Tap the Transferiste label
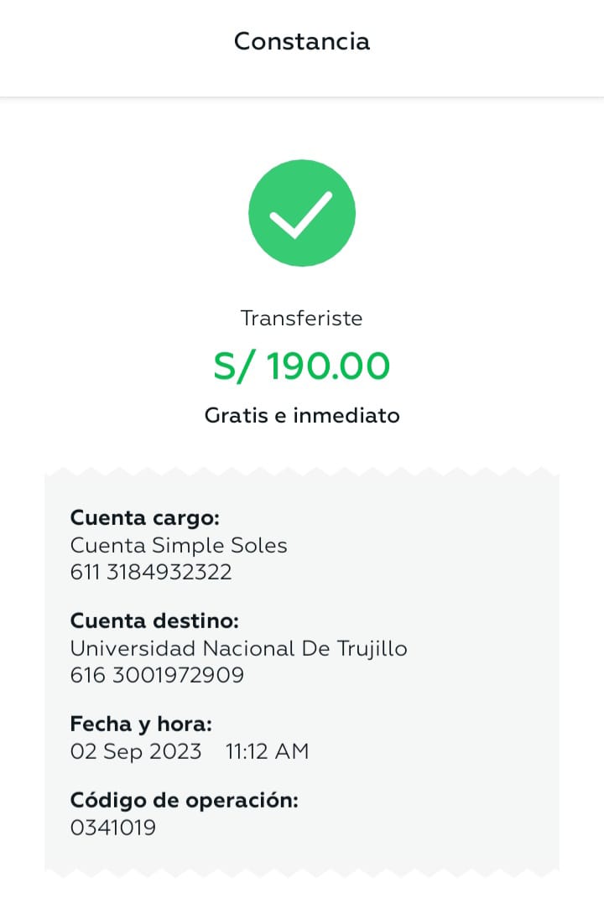 pyautogui.click(x=302, y=319)
